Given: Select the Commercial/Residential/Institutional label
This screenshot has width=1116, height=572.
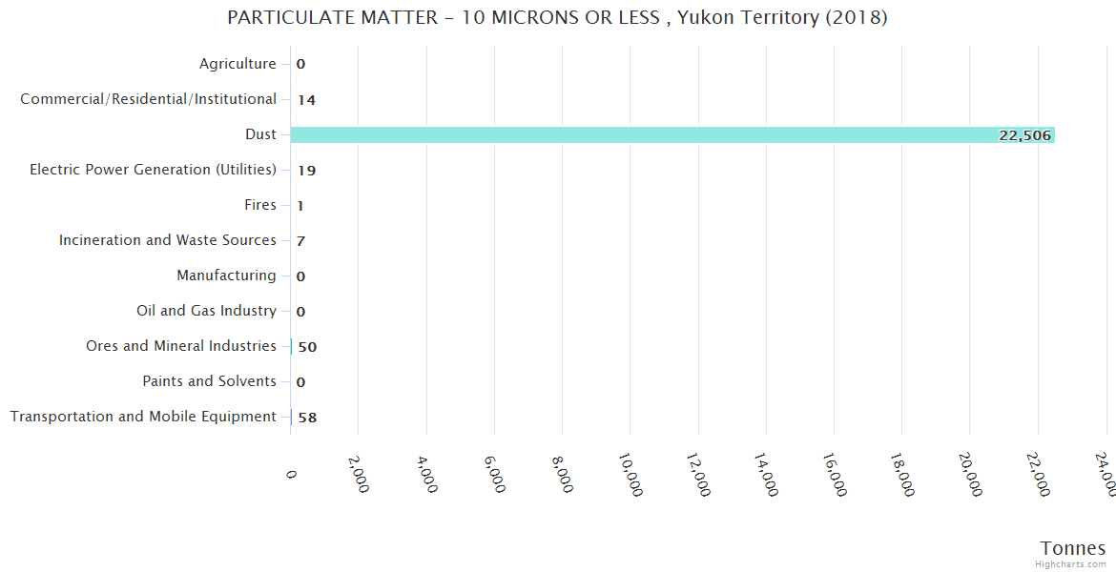Looking at the screenshot, I should [x=149, y=99].
